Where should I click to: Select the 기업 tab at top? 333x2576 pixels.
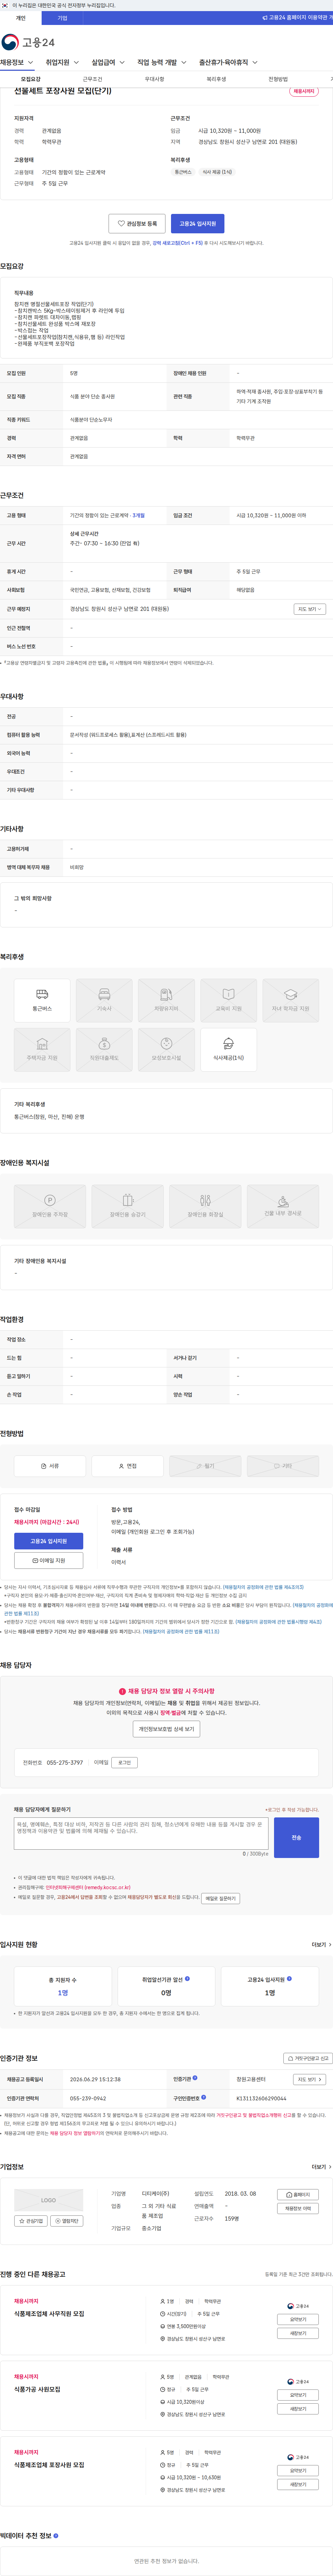click(62, 18)
